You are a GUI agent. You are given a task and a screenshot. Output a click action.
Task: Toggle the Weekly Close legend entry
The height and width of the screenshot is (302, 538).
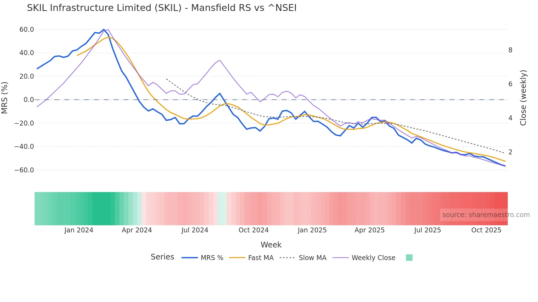click(x=364, y=258)
